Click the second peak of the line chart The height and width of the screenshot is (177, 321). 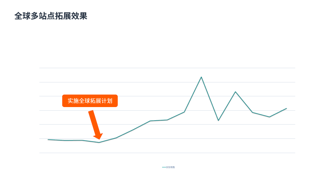click(x=235, y=92)
